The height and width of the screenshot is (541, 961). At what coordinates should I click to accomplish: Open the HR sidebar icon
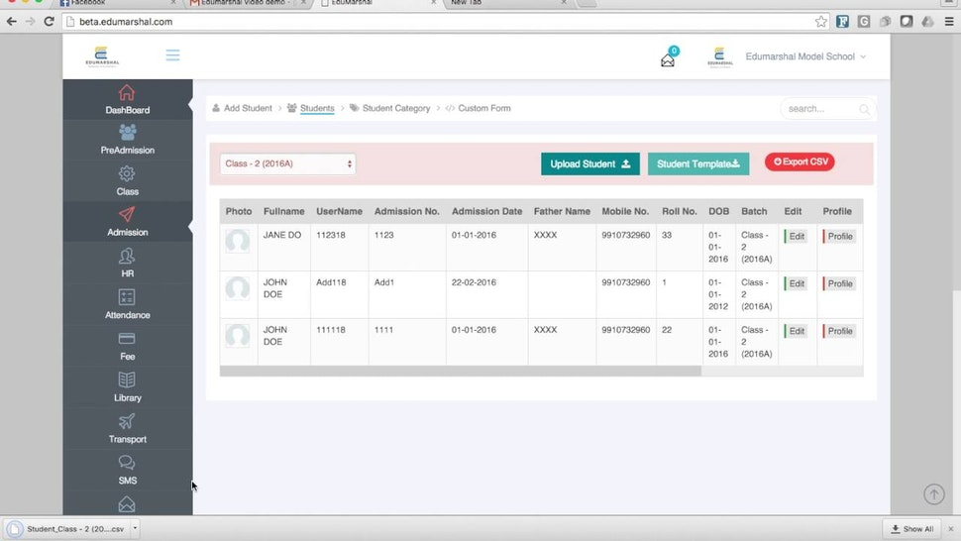[x=127, y=256]
